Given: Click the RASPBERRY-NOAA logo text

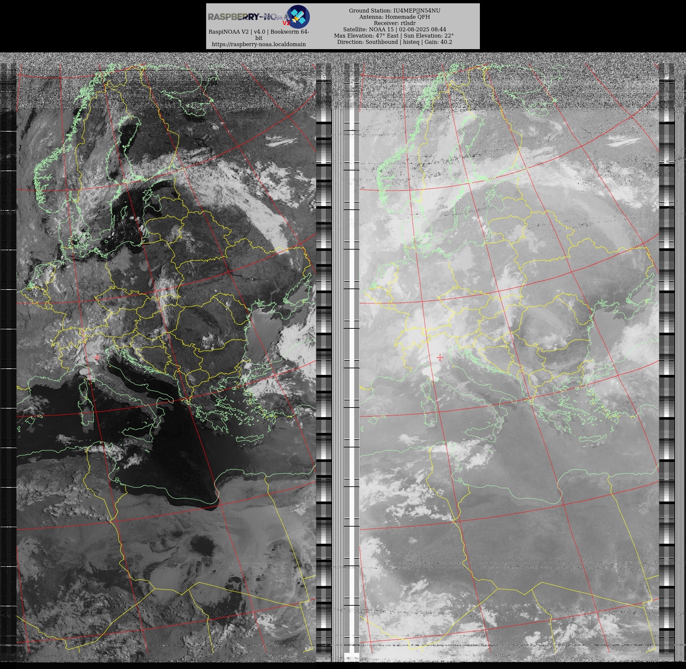Looking at the screenshot, I should [248, 17].
